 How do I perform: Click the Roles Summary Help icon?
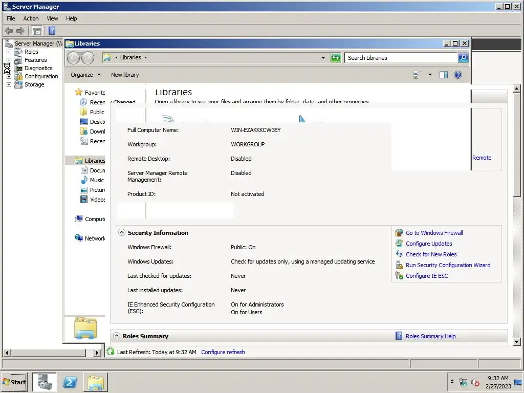click(x=399, y=336)
